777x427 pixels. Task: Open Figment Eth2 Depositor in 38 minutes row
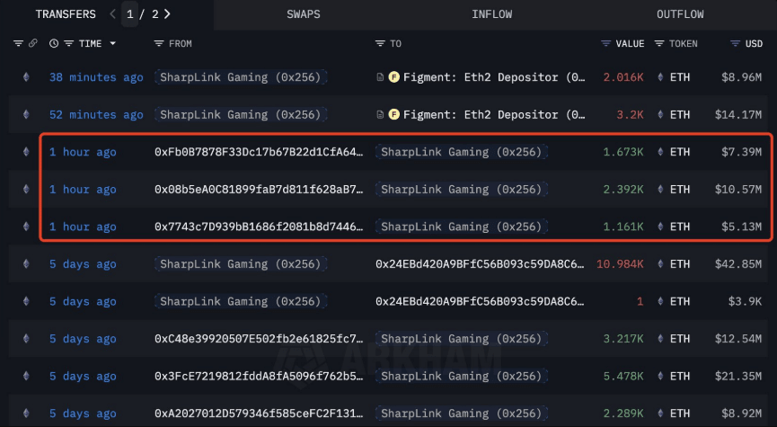[x=494, y=77]
